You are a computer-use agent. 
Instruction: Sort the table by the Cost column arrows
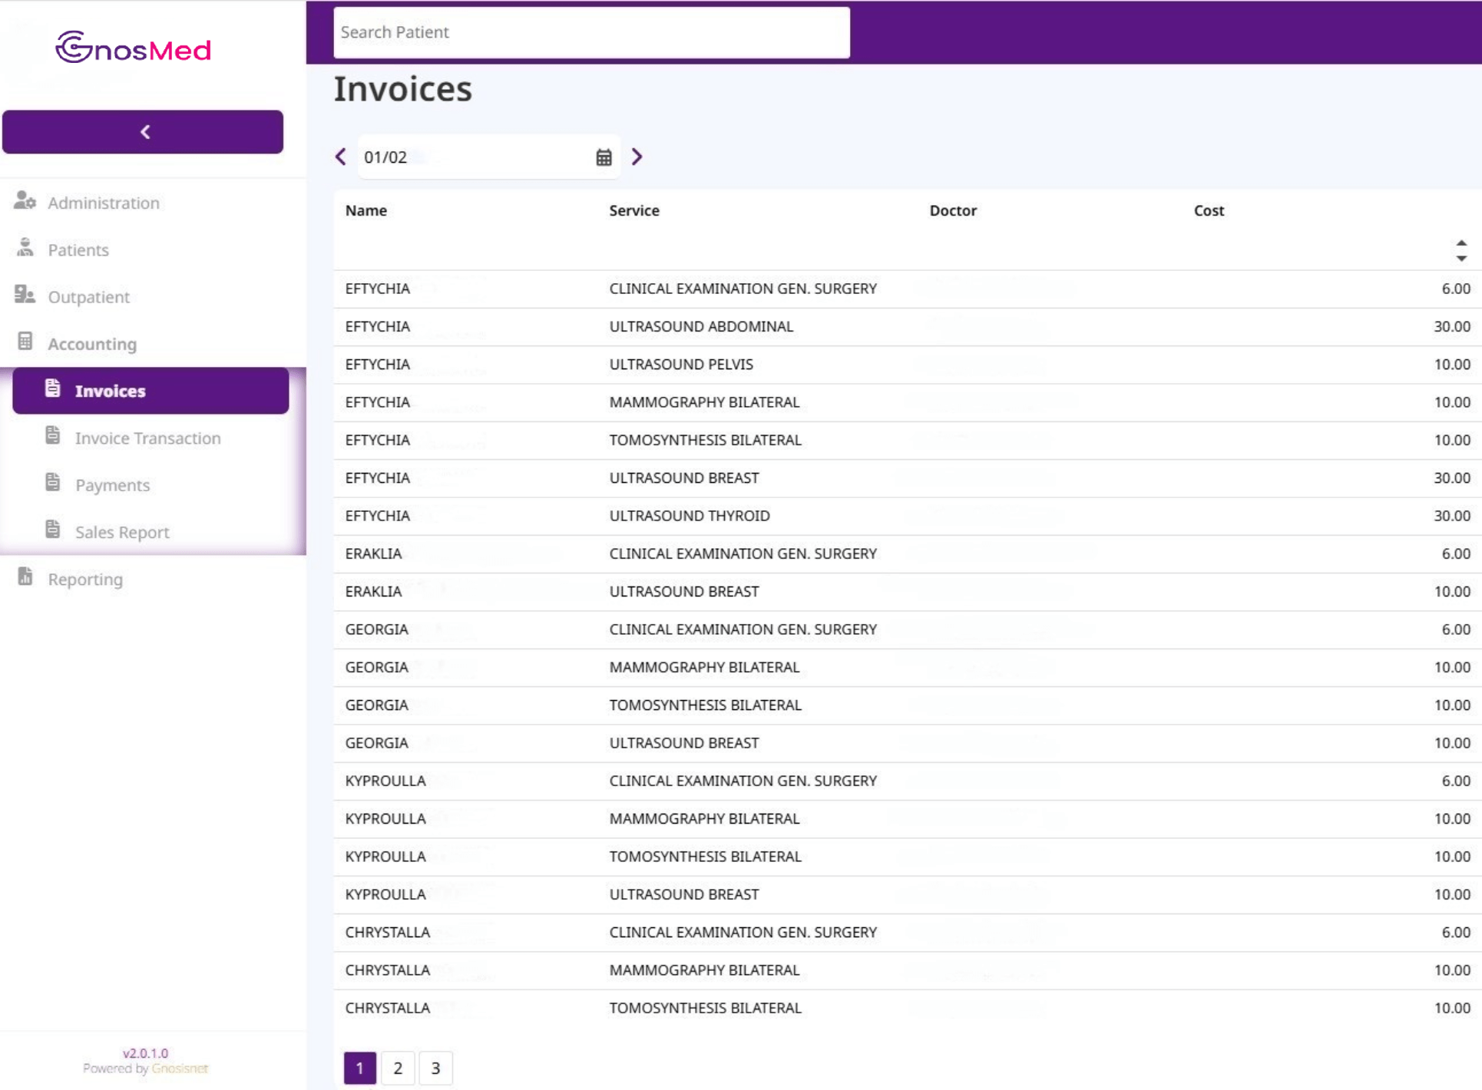click(1460, 250)
